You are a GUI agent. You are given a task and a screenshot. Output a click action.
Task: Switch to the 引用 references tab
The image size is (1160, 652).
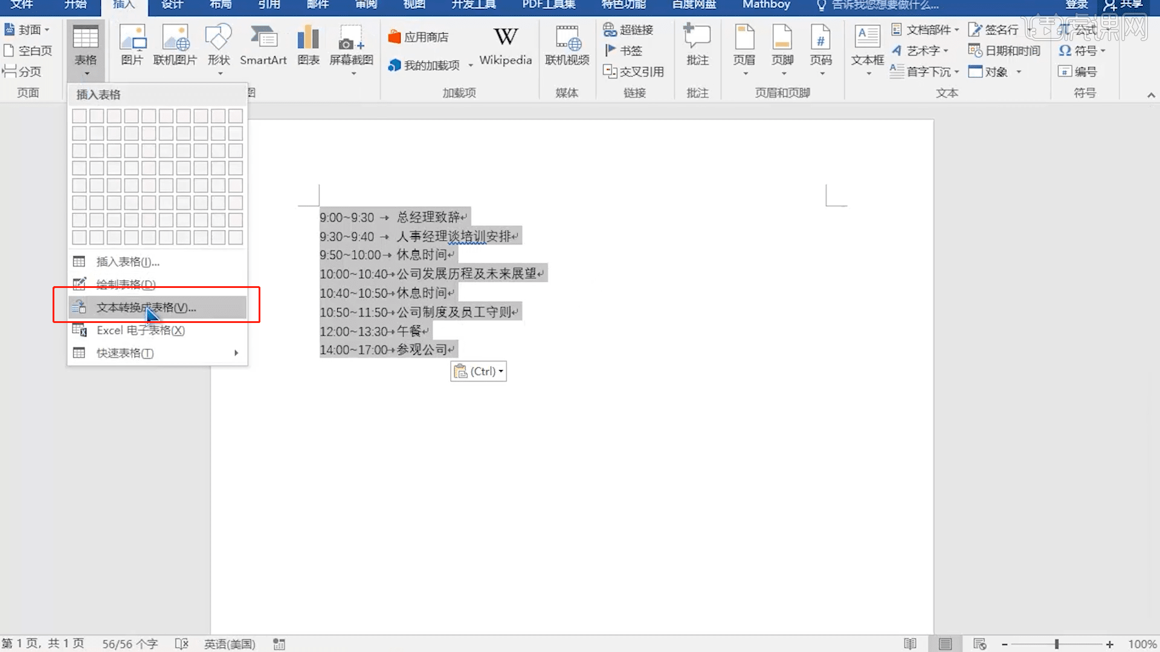click(x=269, y=5)
